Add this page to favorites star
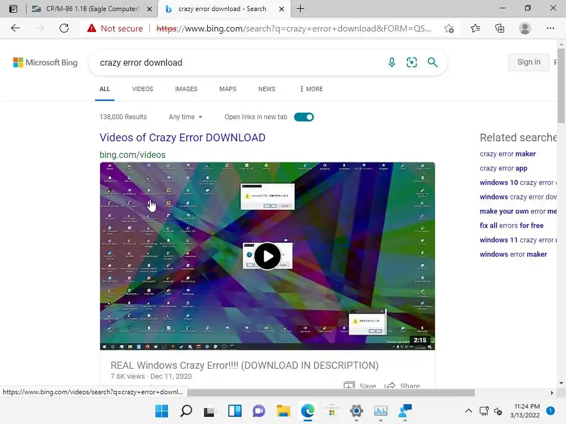 [449, 29]
